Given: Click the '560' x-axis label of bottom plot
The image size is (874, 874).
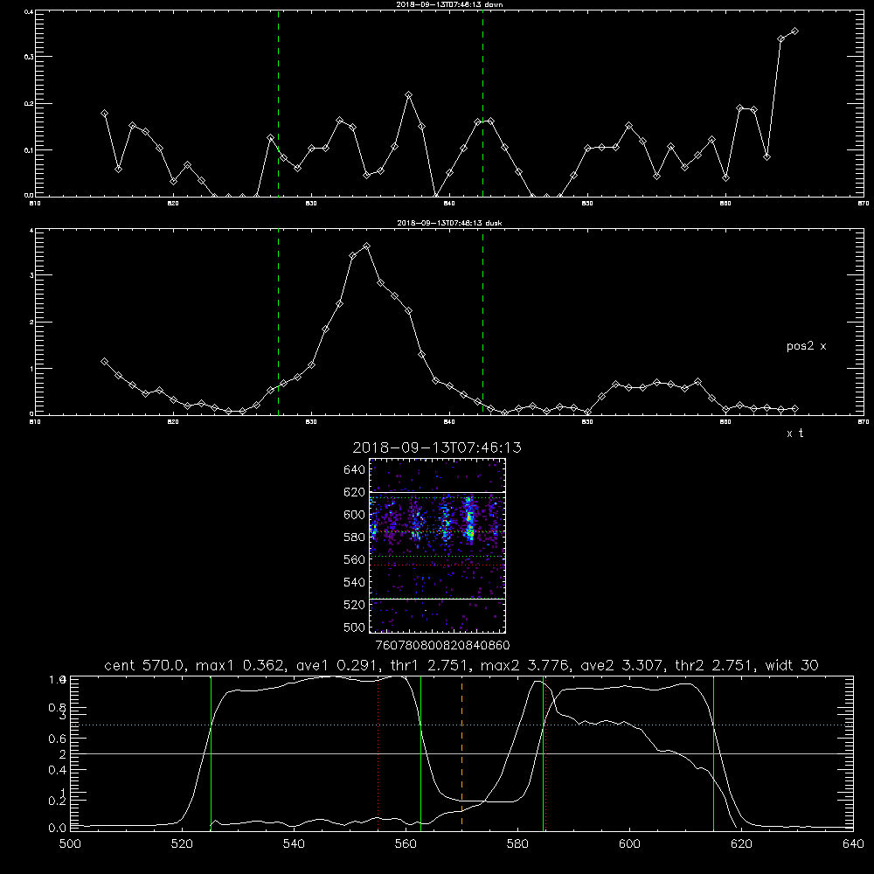Looking at the screenshot, I should tap(406, 844).
